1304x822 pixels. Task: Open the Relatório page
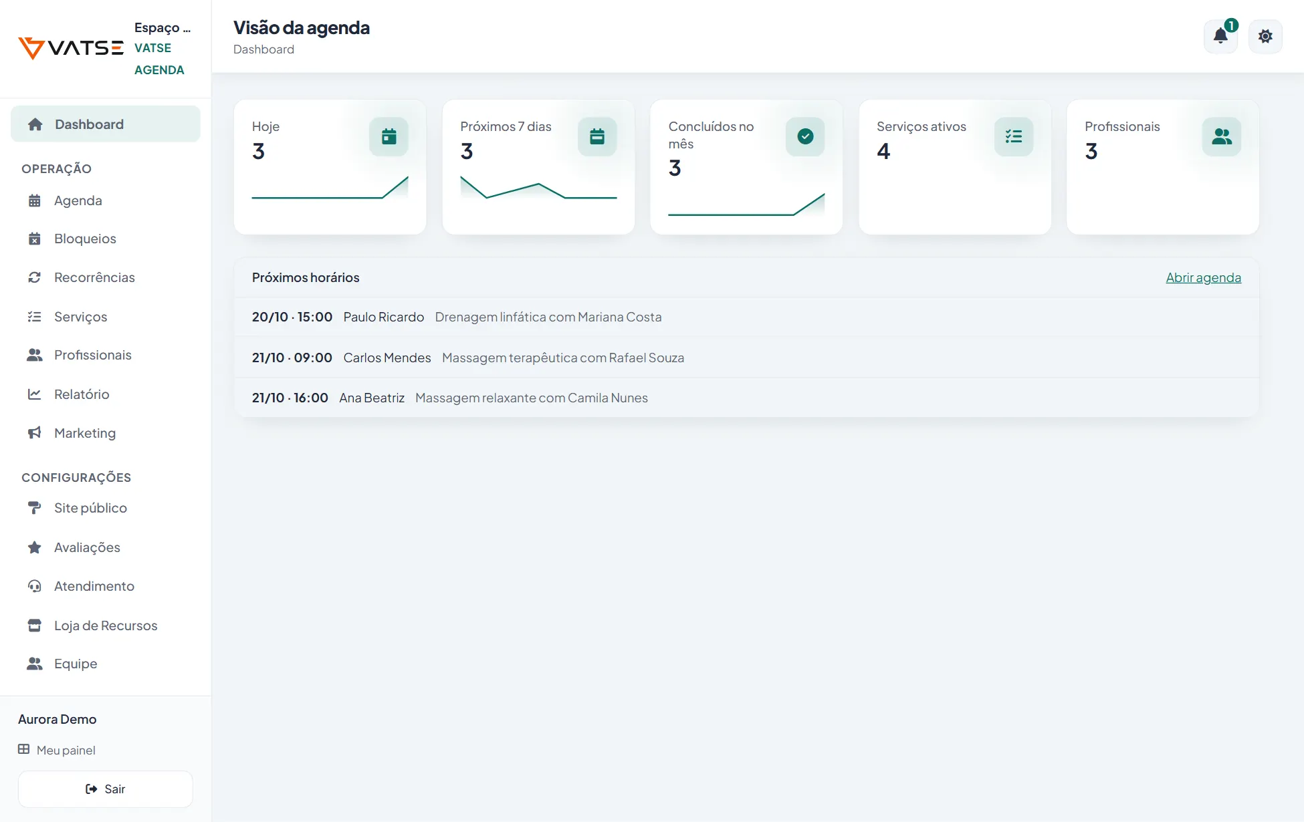point(106,394)
